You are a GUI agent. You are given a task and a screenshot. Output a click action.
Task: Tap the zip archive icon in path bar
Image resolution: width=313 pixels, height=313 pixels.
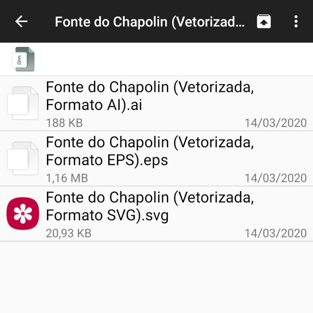(x=24, y=59)
